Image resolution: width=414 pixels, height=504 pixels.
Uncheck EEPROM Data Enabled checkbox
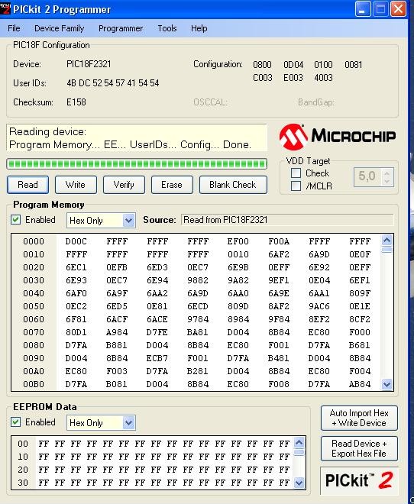pos(16,422)
